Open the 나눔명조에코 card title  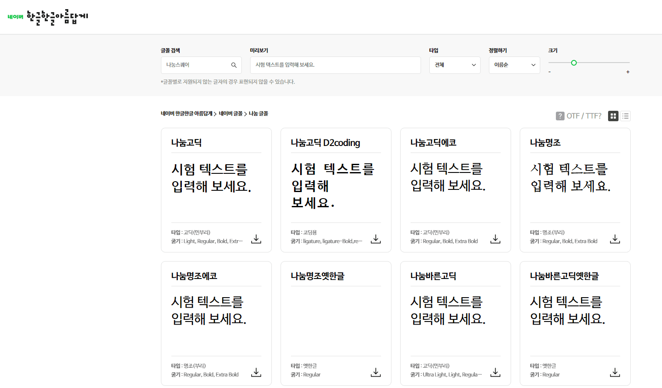194,276
